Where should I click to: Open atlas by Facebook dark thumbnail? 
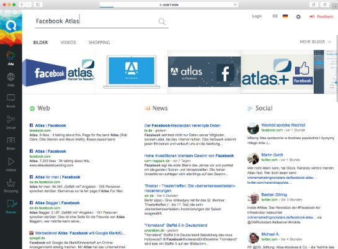click(205, 72)
